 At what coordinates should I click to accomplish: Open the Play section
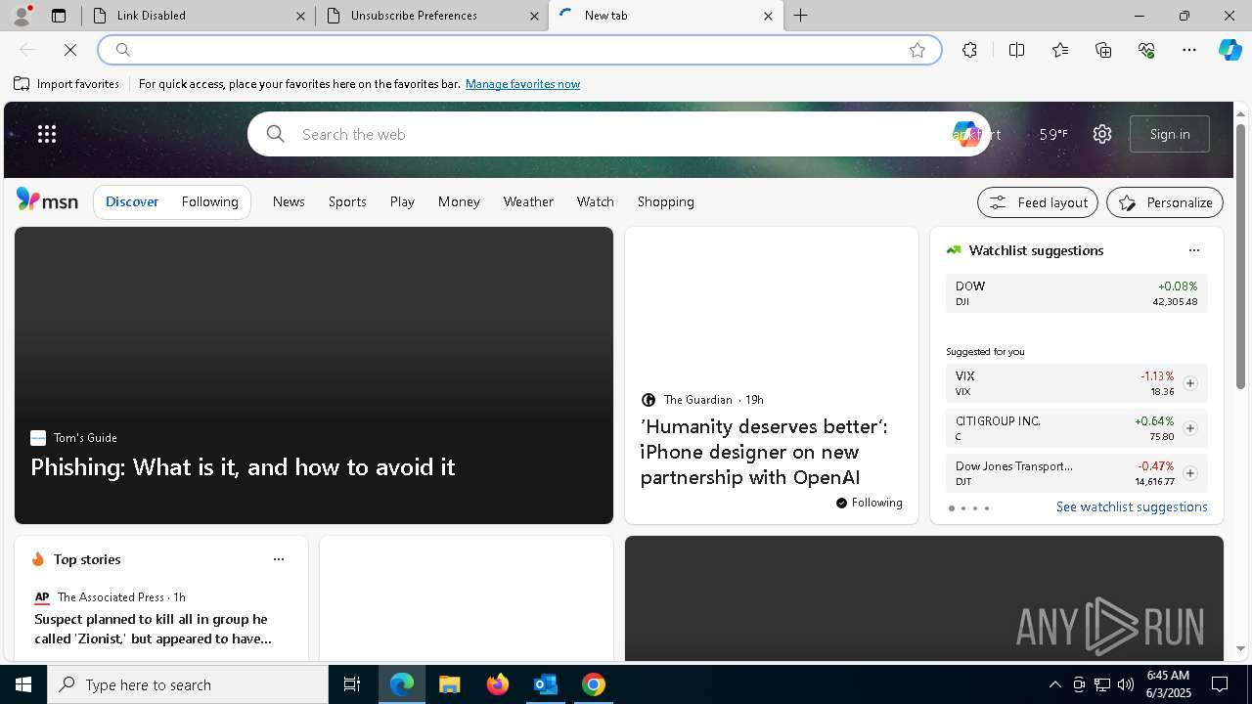point(402,201)
